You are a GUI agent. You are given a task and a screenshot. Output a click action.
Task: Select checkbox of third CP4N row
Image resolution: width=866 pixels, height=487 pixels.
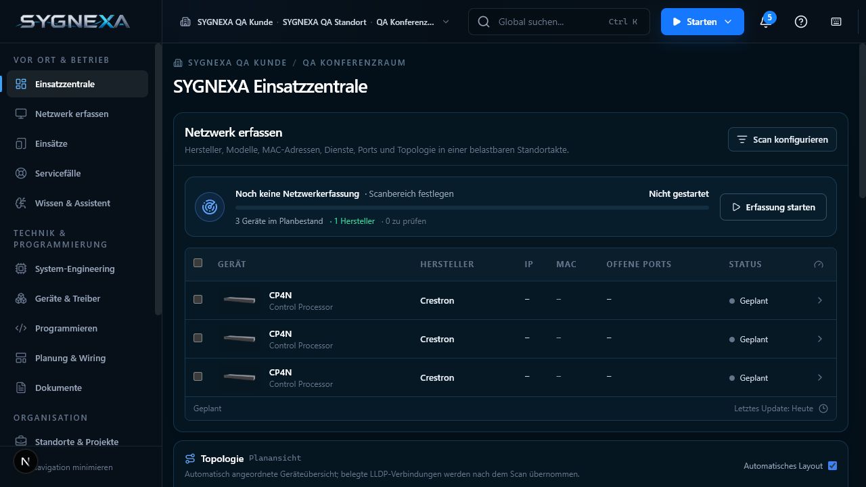[x=198, y=376]
